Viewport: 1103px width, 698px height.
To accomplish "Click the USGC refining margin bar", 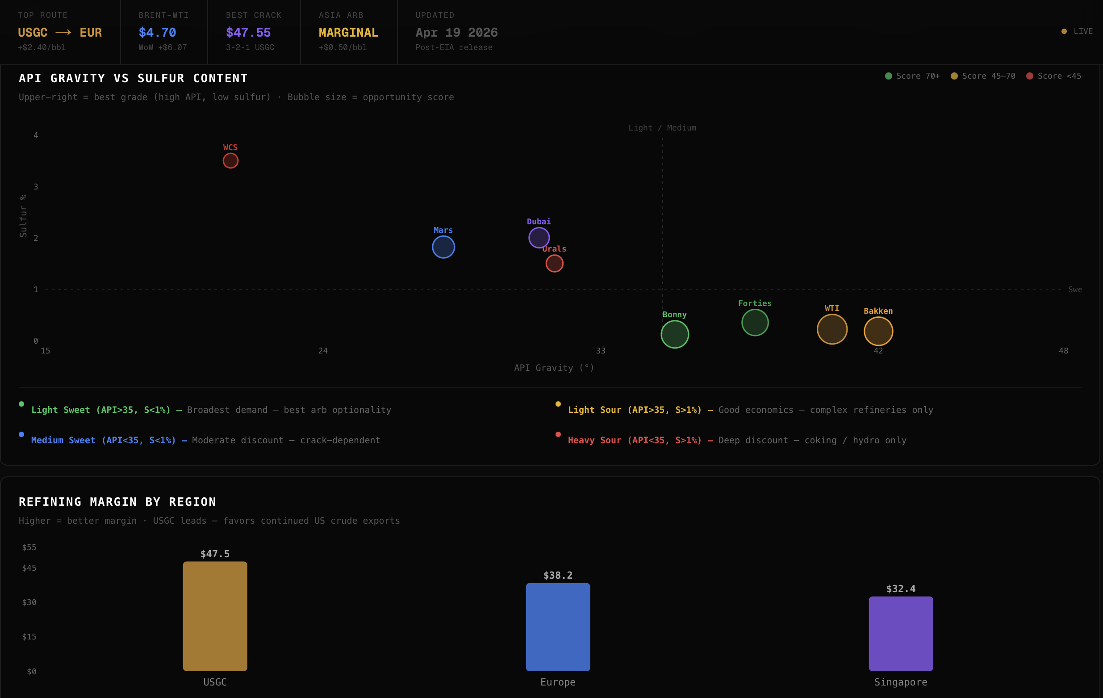I will 215,616.
